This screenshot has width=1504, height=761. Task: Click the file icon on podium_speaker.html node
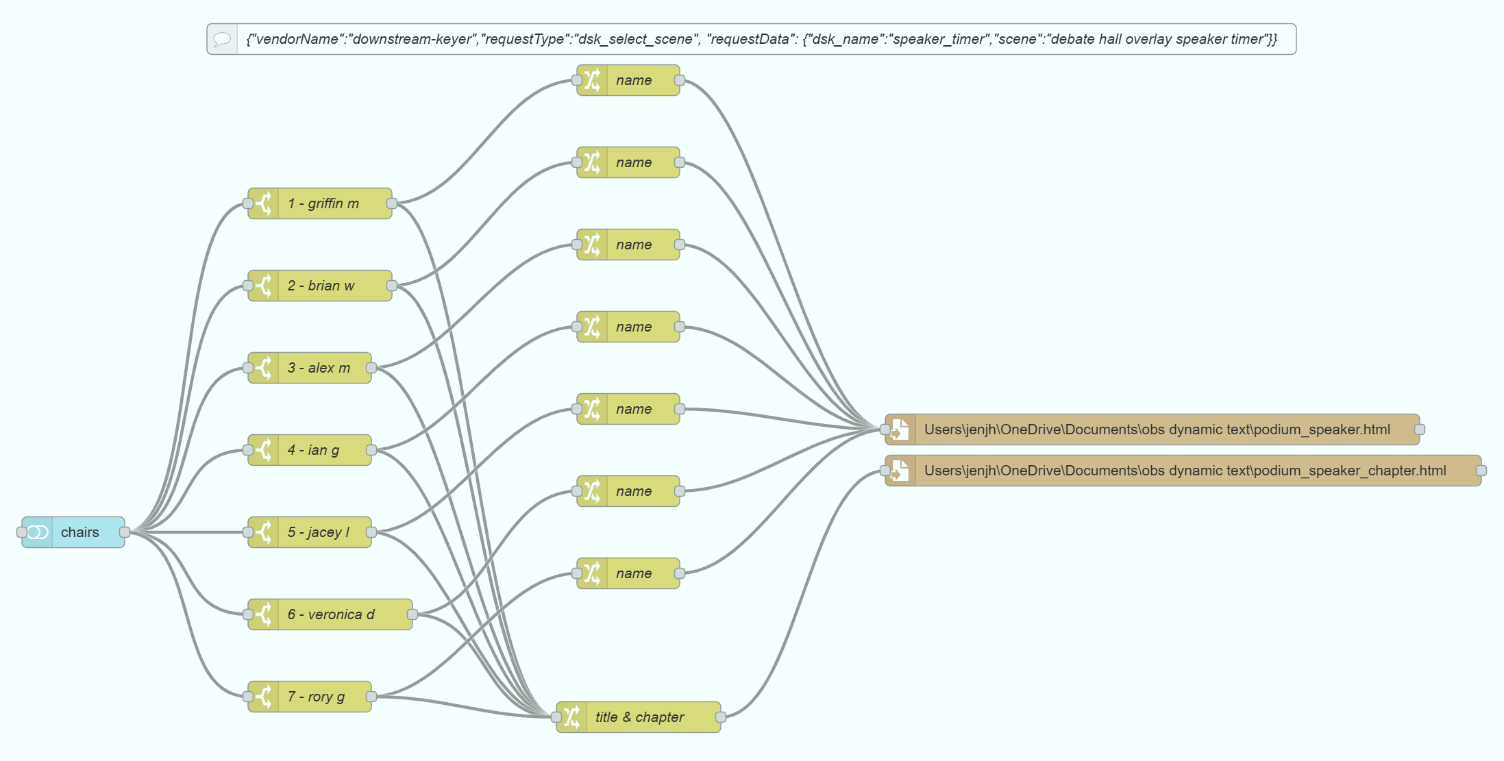pyautogui.click(x=900, y=429)
